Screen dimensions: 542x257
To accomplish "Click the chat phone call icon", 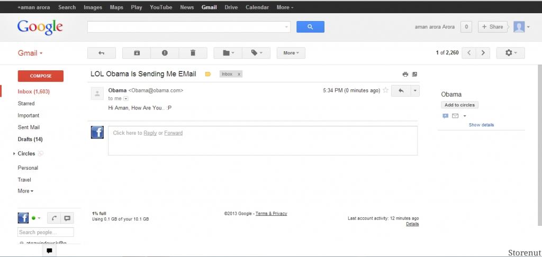I will pos(53,218).
